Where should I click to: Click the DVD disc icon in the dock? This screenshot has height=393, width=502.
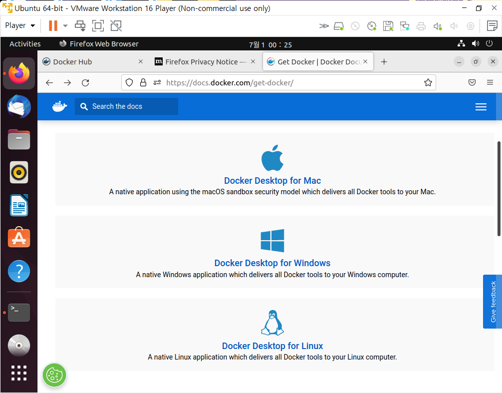[x=19, y=346]
